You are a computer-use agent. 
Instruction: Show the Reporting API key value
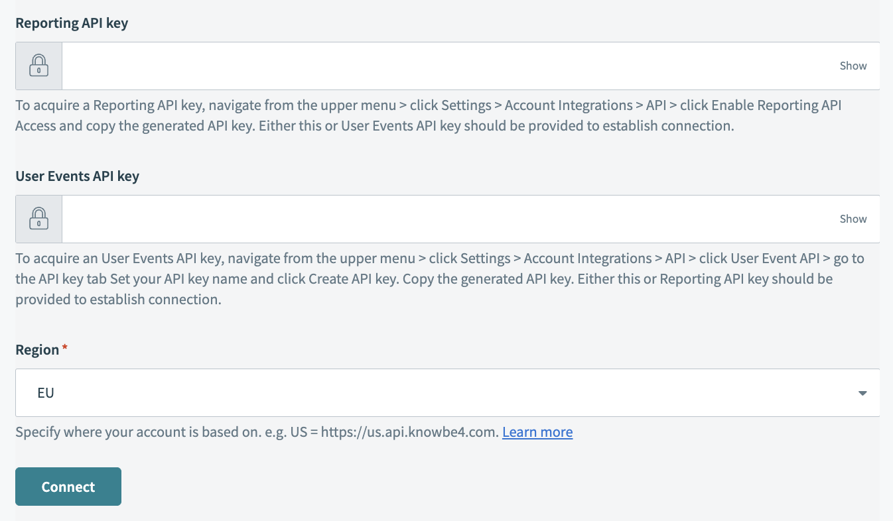(x=853, y=66)
